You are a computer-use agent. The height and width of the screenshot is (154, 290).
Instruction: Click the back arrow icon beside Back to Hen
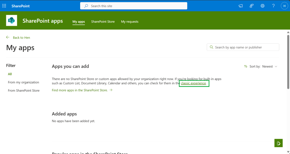[x=8, y=37]
